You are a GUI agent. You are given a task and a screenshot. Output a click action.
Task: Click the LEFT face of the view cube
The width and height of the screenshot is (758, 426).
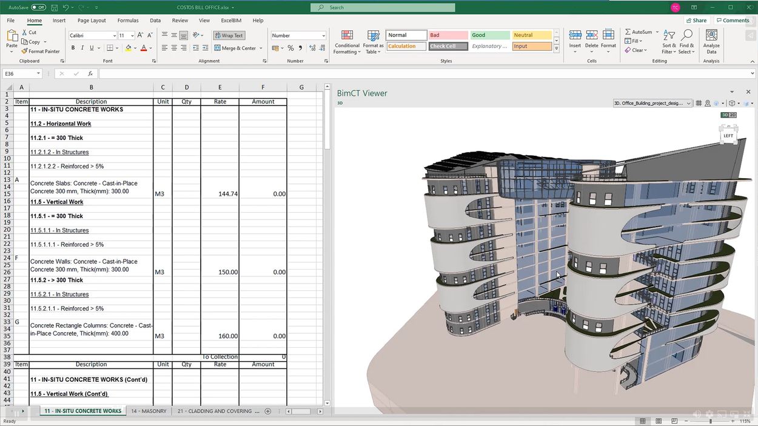[x=728, y=136]
